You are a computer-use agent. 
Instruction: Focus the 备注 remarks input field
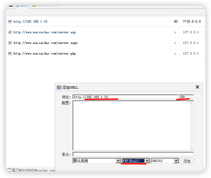(133, 154)
